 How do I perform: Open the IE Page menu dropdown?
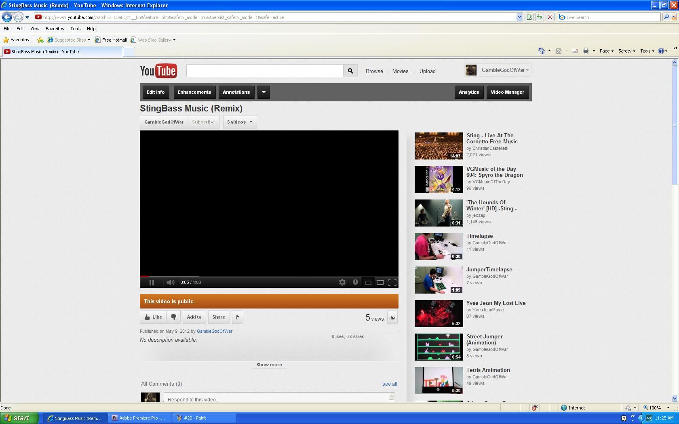(x=606, y=51)
